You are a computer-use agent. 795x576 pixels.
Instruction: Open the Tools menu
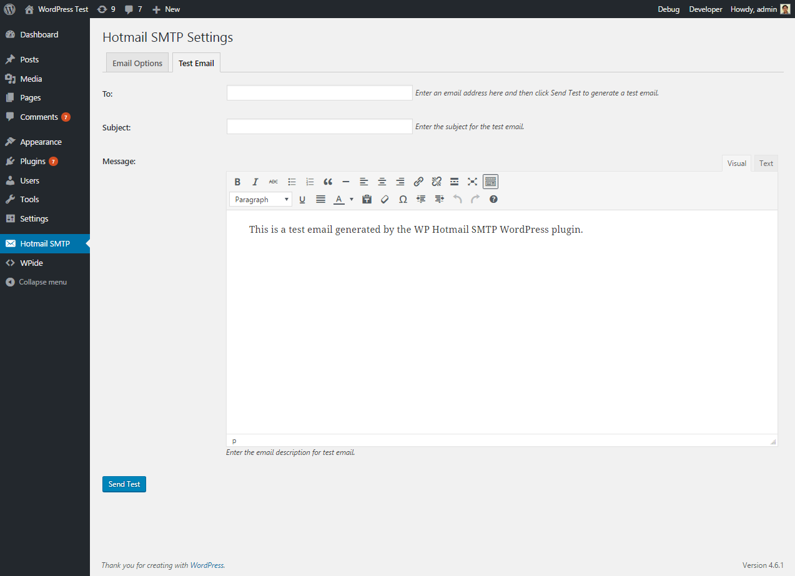pos(45,199)
